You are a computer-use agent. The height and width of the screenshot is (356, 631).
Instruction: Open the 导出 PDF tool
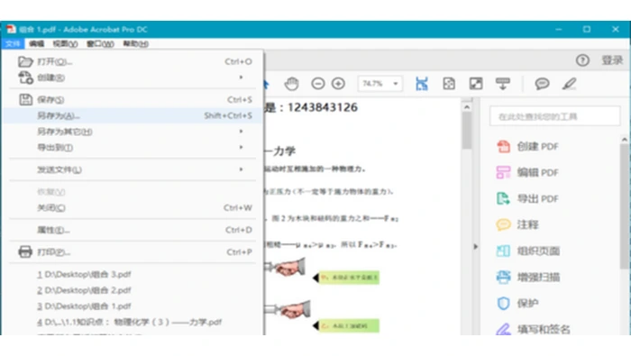coord(527,198)
